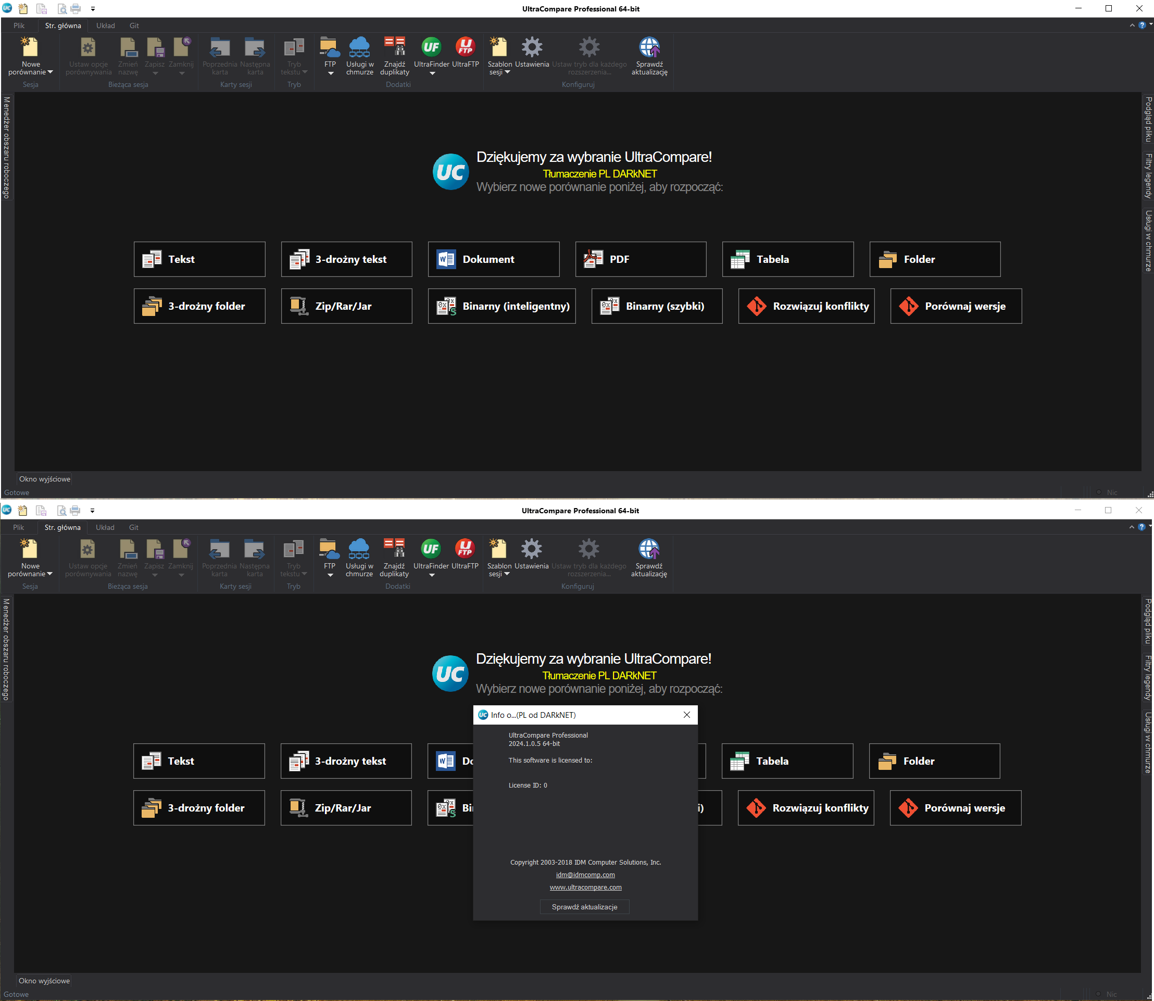Open Git ribbon tab in window without dialog
Viewport: 1154px width, 1001px height.
tap(134, 26)
